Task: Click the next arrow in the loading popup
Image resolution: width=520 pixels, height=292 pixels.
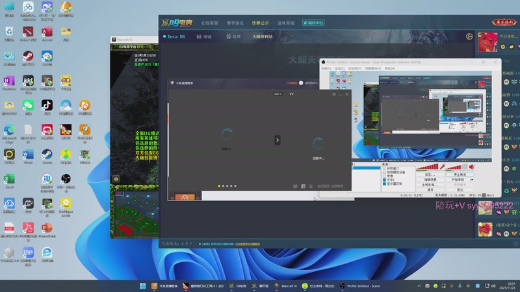Action: (278, 140)
